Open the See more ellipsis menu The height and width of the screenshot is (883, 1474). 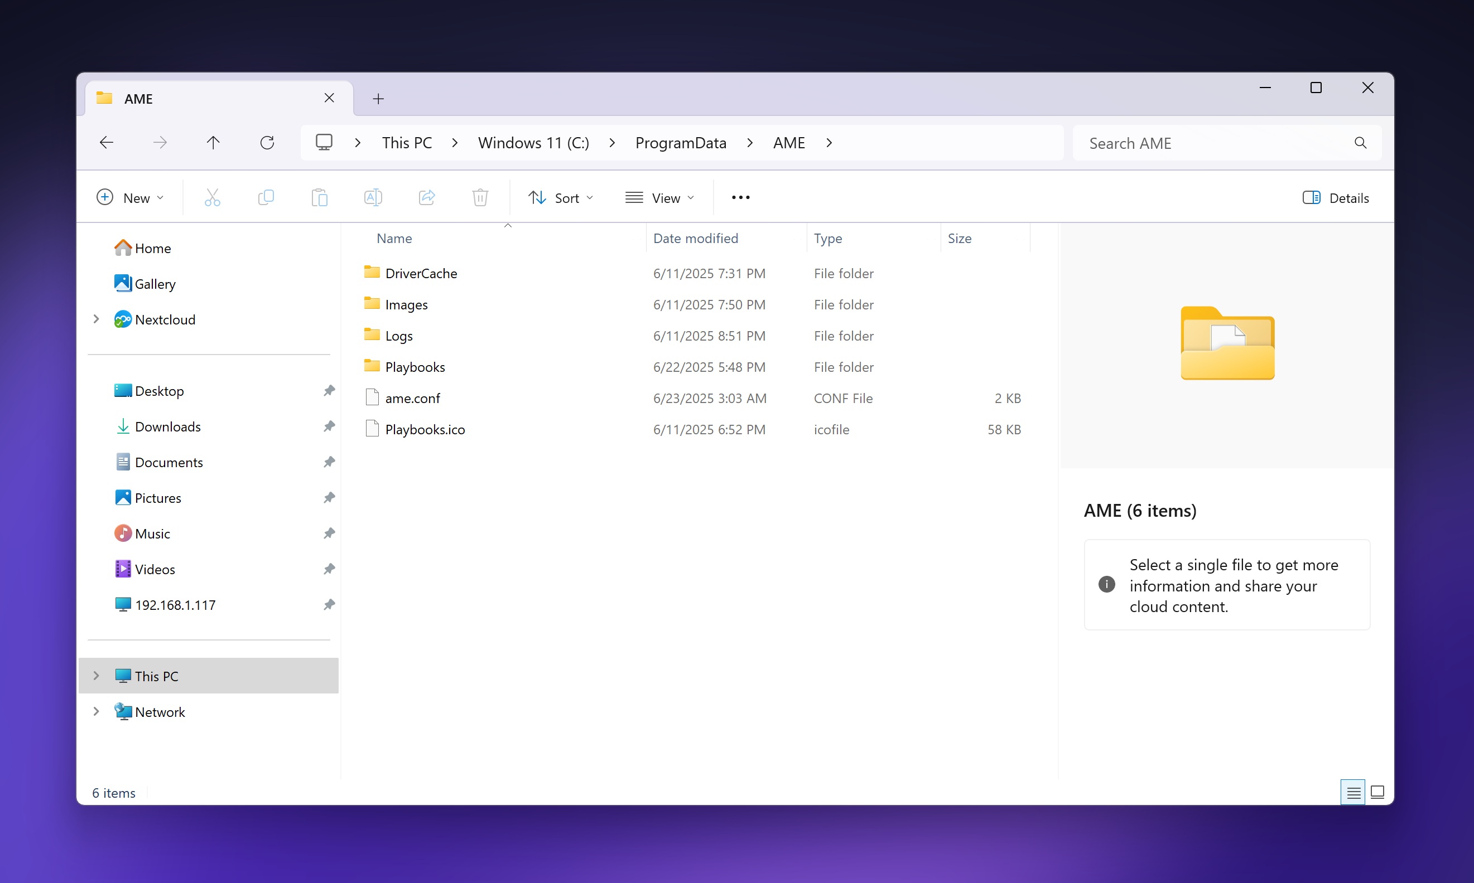tap(740, 197)
